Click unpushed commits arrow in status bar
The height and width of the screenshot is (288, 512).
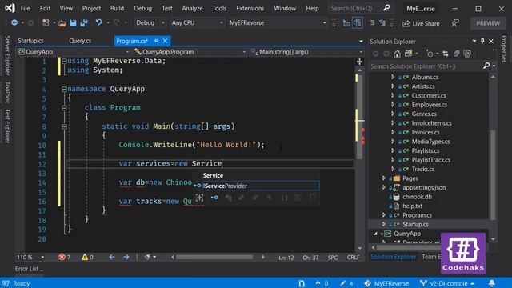322,283
